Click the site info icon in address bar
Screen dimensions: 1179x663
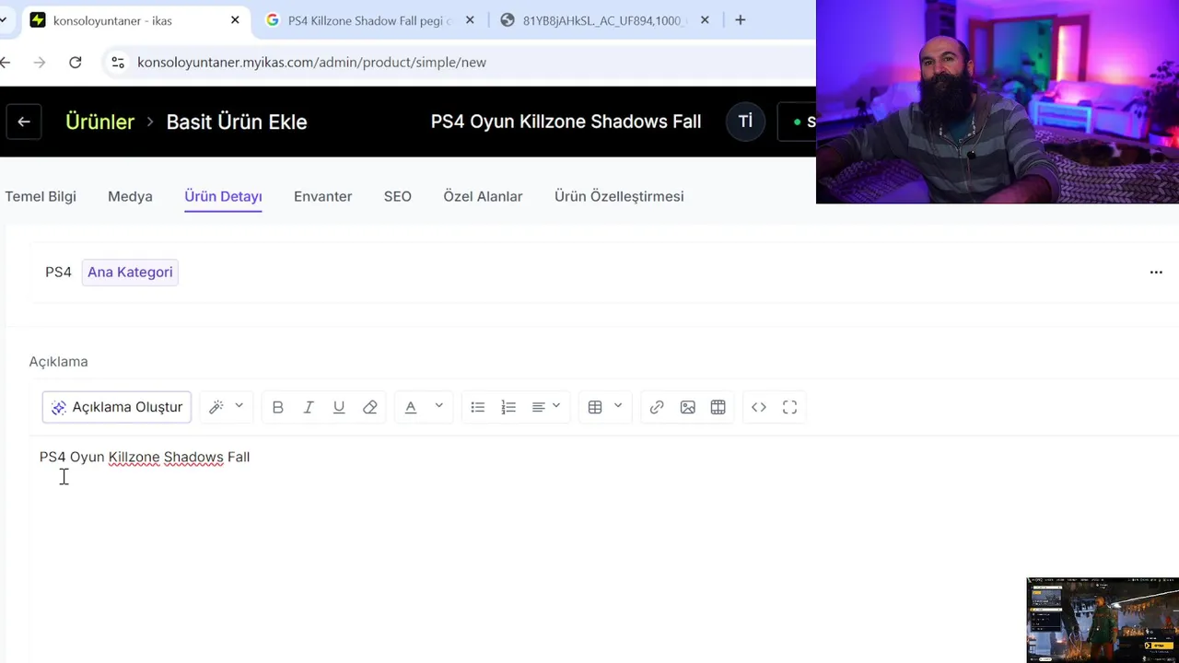pos(117,62)
